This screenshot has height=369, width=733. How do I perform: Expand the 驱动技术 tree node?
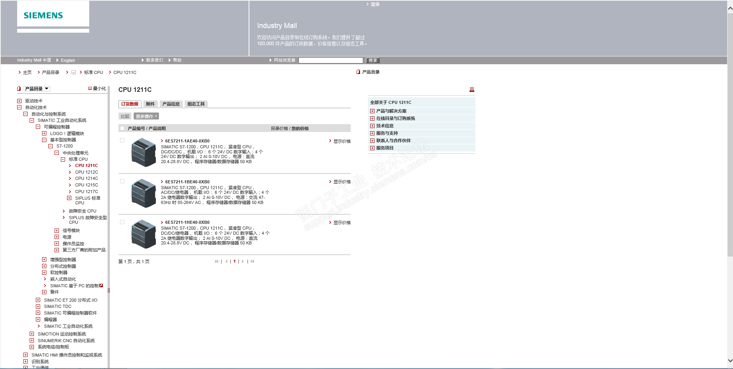[x=19, y=101]
